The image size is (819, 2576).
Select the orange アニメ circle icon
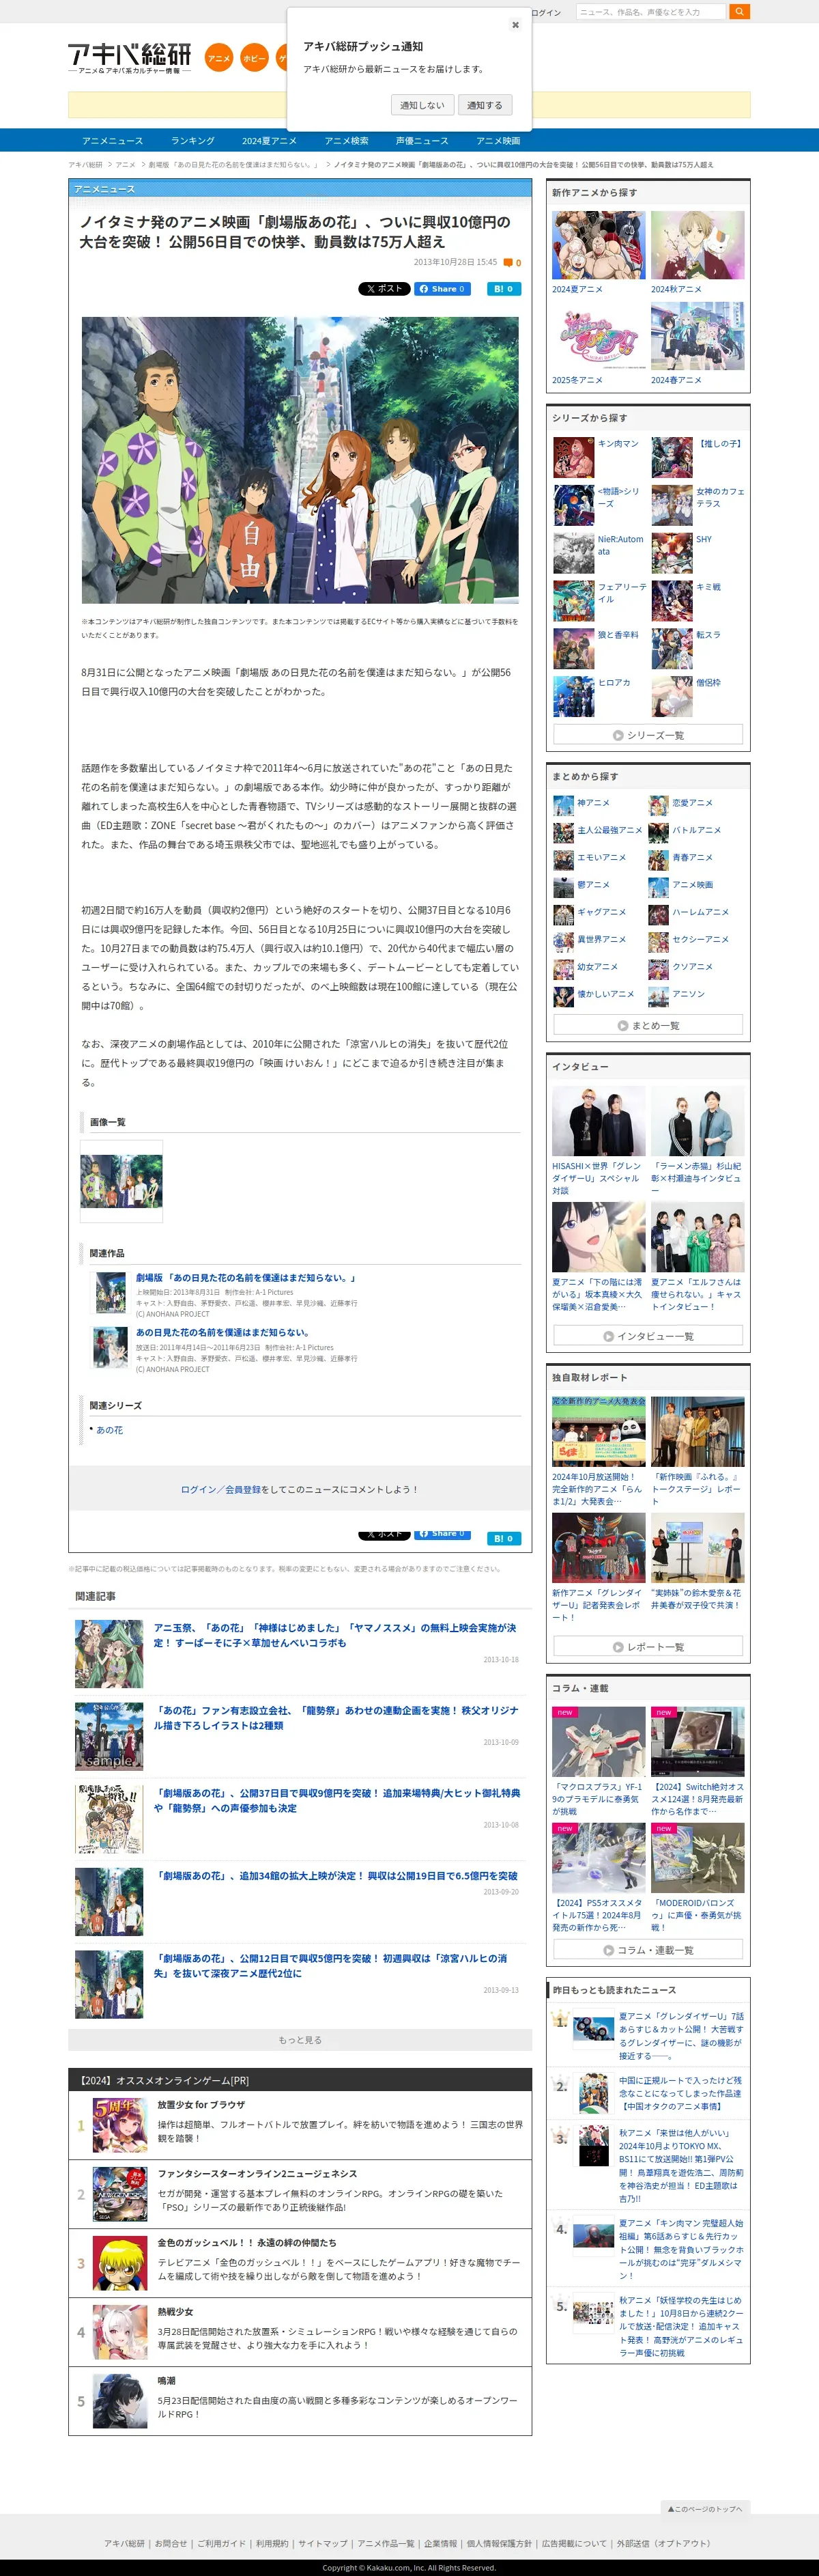(x=218, y=58)
